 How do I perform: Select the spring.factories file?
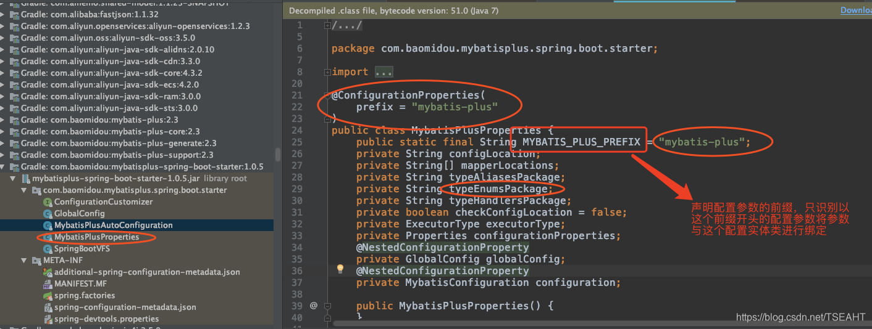85,296
